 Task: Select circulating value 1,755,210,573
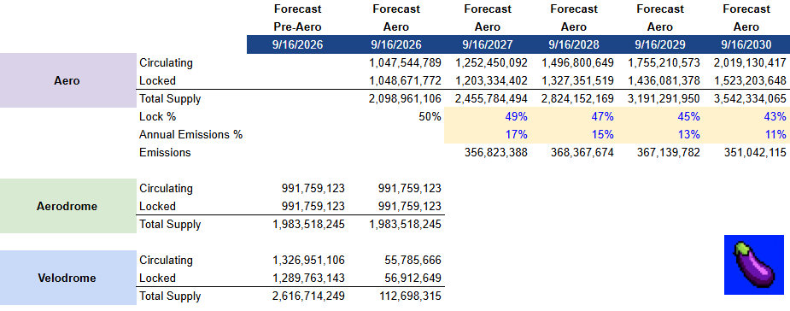click(664, 63)
